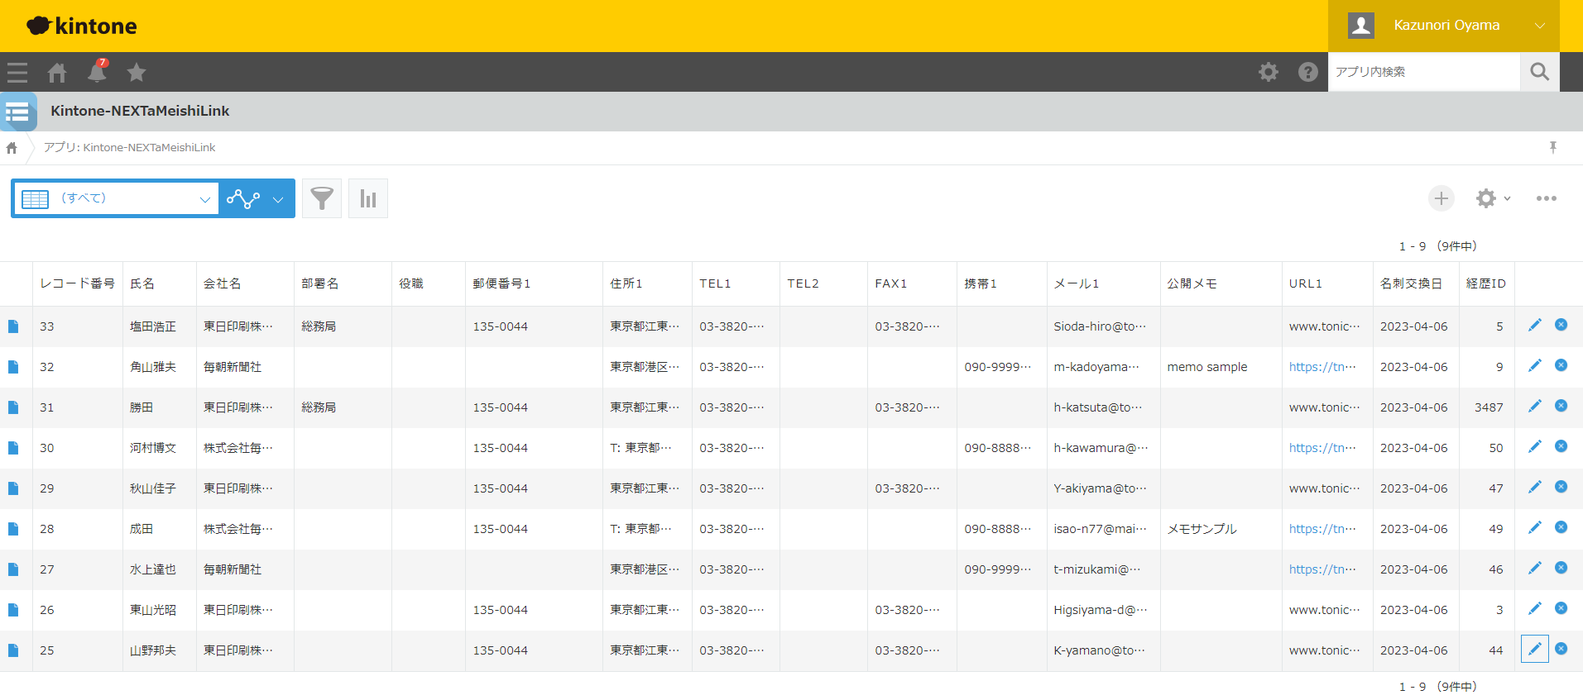Open the https://tn… link in record 30
Image resolution: width=1583 pixels, height=700 pixels.
click(1322, 448)
